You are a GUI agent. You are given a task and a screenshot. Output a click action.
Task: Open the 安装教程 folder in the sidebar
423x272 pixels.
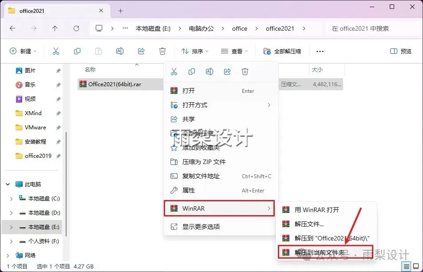click(x=36, y=142)
